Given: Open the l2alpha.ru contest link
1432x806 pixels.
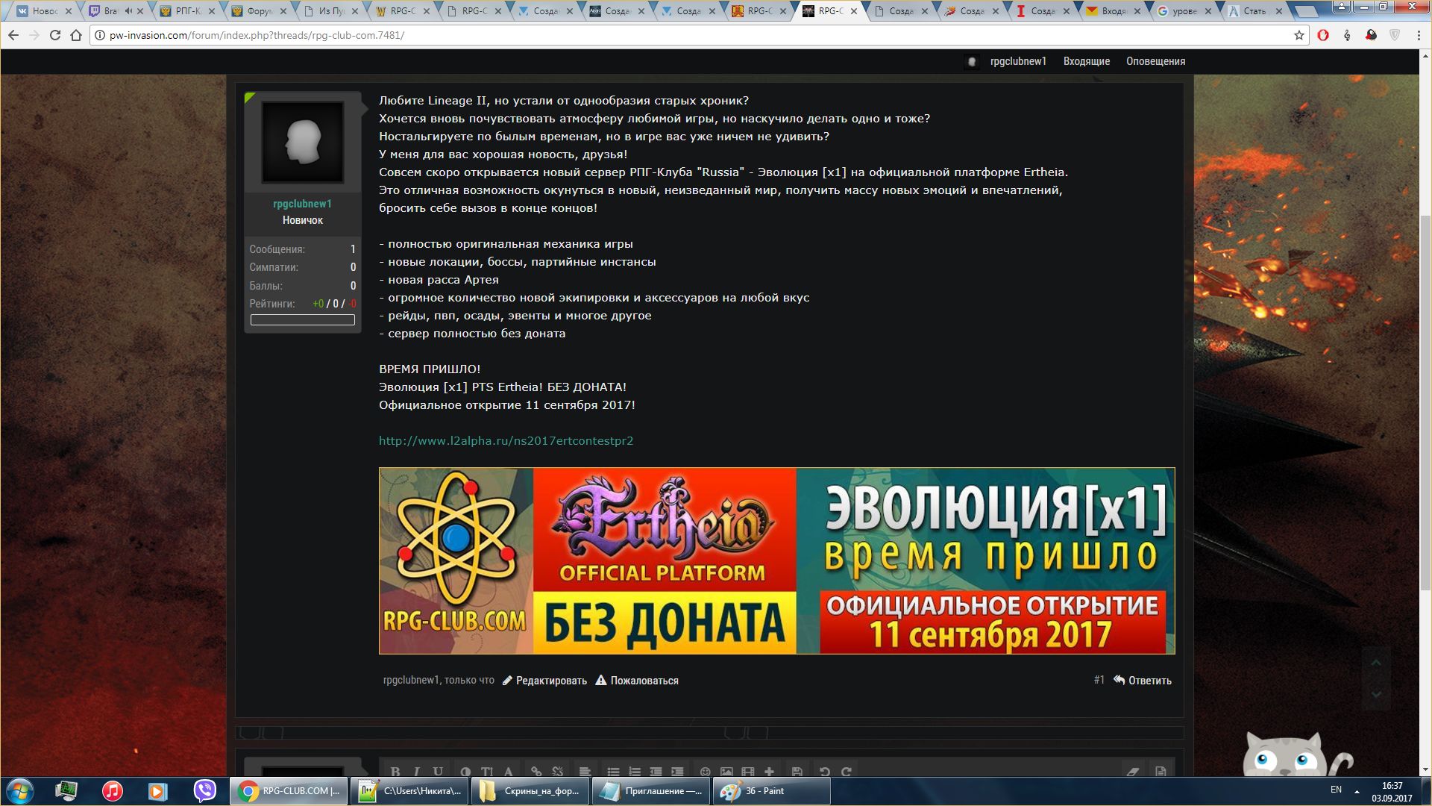Looking at the screenshot, I should click(x=506, y=440).
